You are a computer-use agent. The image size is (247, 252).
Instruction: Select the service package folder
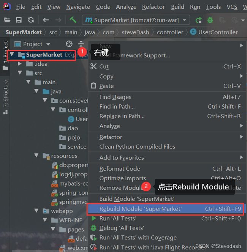(x=73, y=146)
